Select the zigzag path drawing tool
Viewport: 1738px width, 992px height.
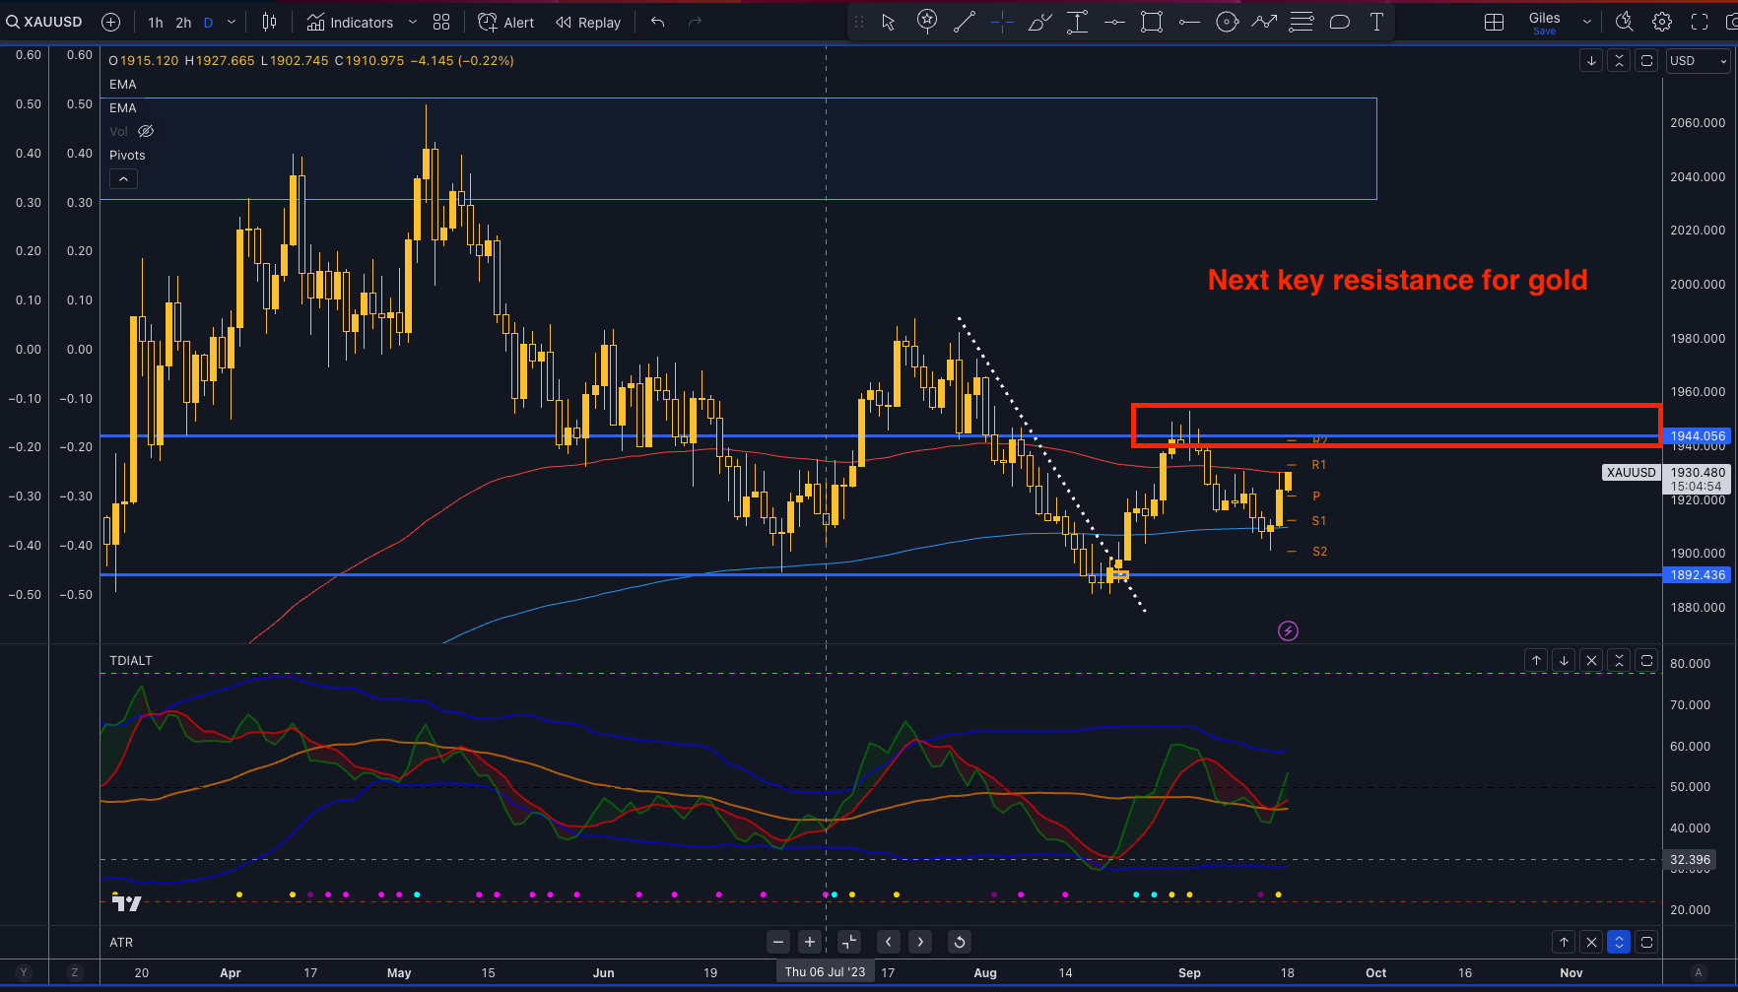pos(1264,22)
